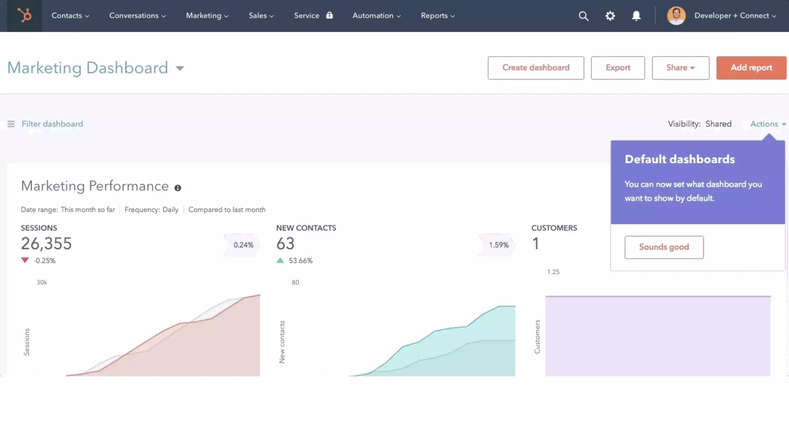The image size is (789, 444).
Task: Open the search magnifier icon
Action: (x=583, y=16)
